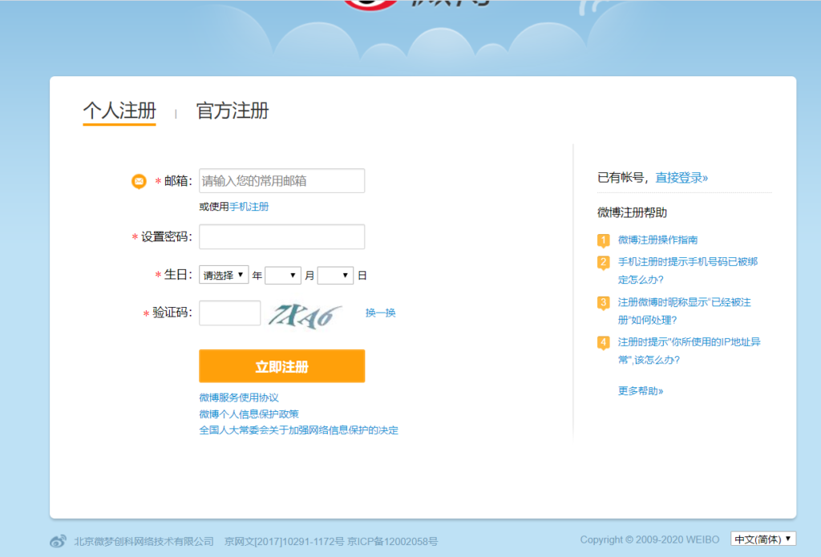Open the birthday year dropdown 请选择

tap(224, 275)
